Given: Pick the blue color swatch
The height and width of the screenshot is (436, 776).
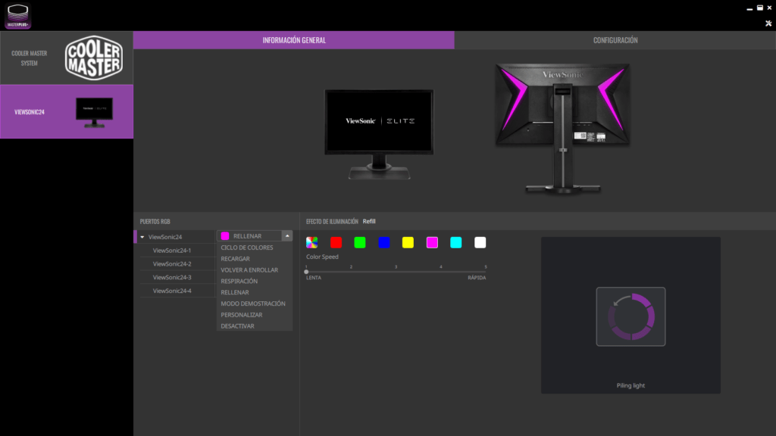Looking at the screenshot, I should 384,242.
